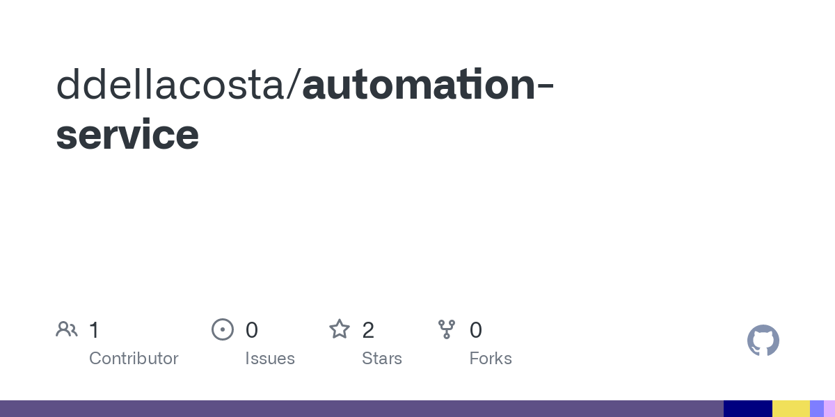The width and height of the screenshot is (835, 417).
Task: Select the Stars label
Action: pos(382,359)
